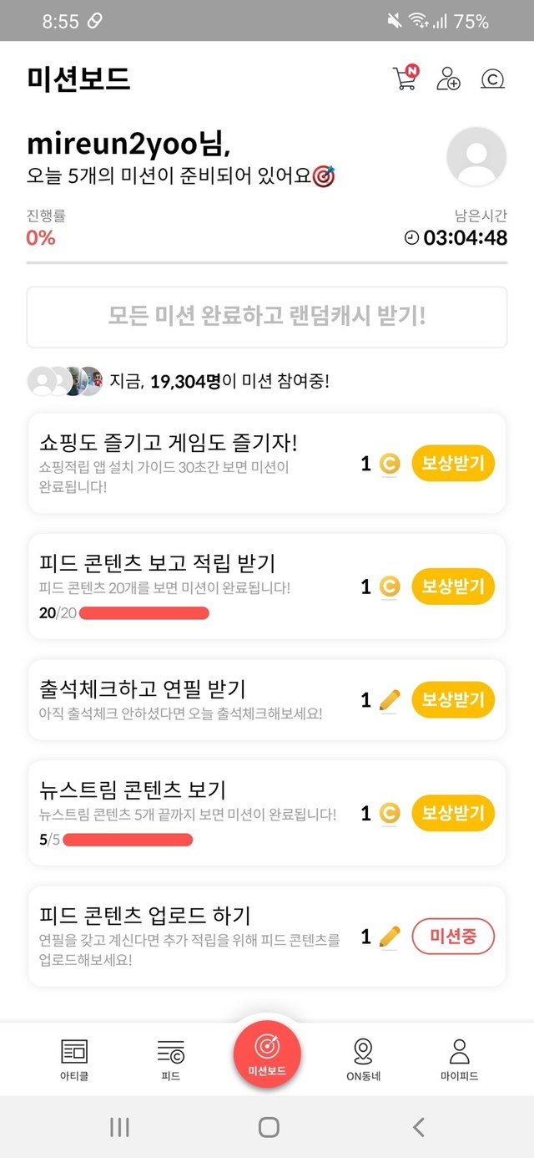The height and width of the screenshot is (1158, 534).
Task: Claim reward for 피드 콘텐츠 보고 적립 받기
Action: click(453, 587)
